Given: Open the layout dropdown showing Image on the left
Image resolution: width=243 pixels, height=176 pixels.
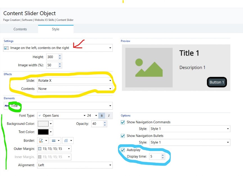Looking at the screenshot, I should click(58, 48).
